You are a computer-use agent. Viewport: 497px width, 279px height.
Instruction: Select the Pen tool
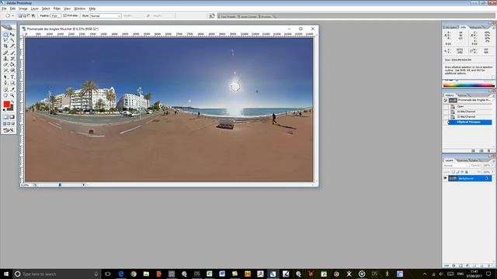[x=5, y=83]
